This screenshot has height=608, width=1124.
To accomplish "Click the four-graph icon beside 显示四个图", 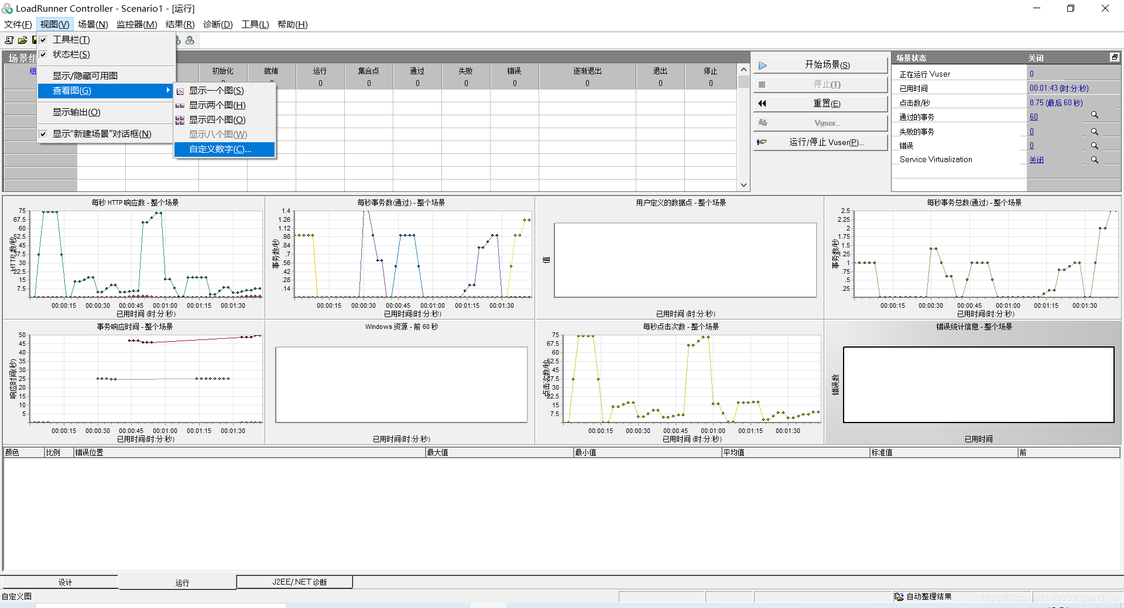I will point(180,121).
